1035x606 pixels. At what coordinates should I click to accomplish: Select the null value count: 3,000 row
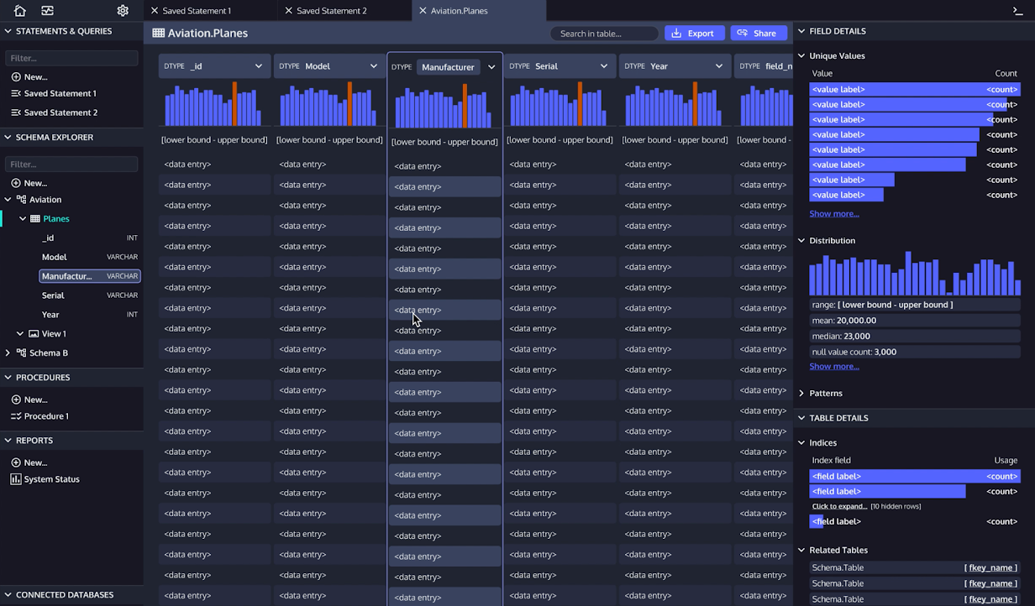tap(915, 352)
